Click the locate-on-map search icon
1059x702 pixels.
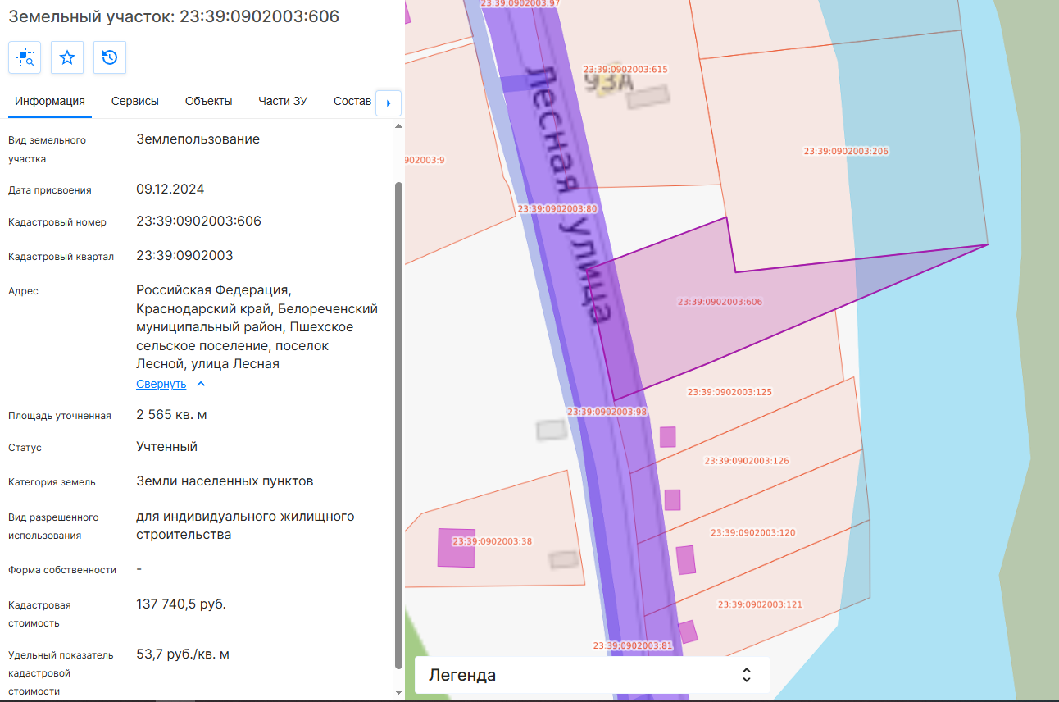point(25,57)
